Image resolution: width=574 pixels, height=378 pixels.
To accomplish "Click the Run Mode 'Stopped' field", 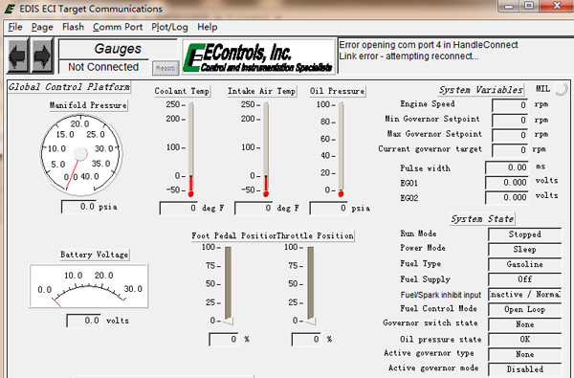I will tap(524, 234).
